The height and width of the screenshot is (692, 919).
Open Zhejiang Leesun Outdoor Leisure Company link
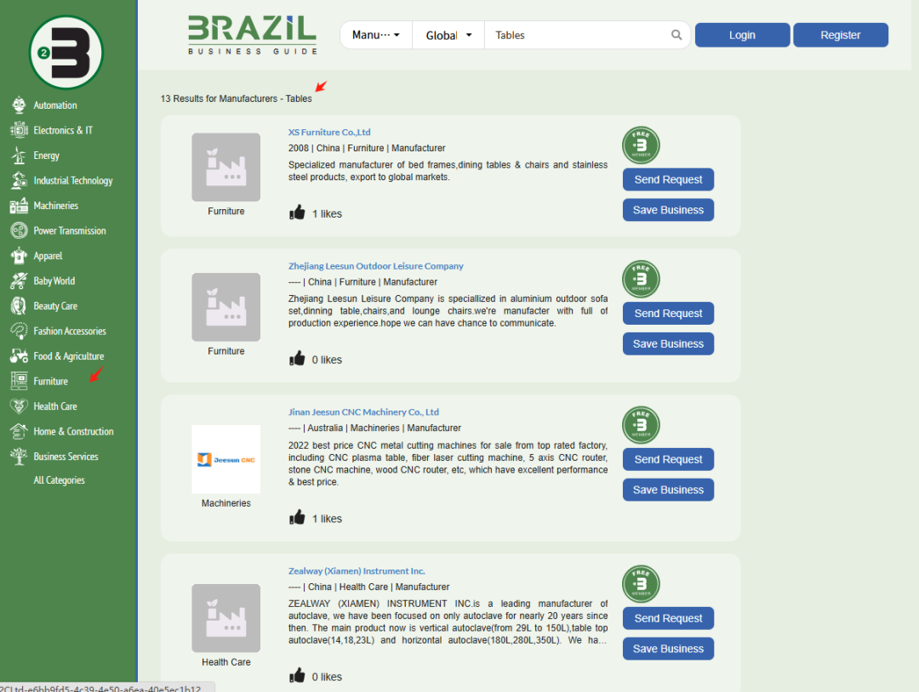point(376,266)
